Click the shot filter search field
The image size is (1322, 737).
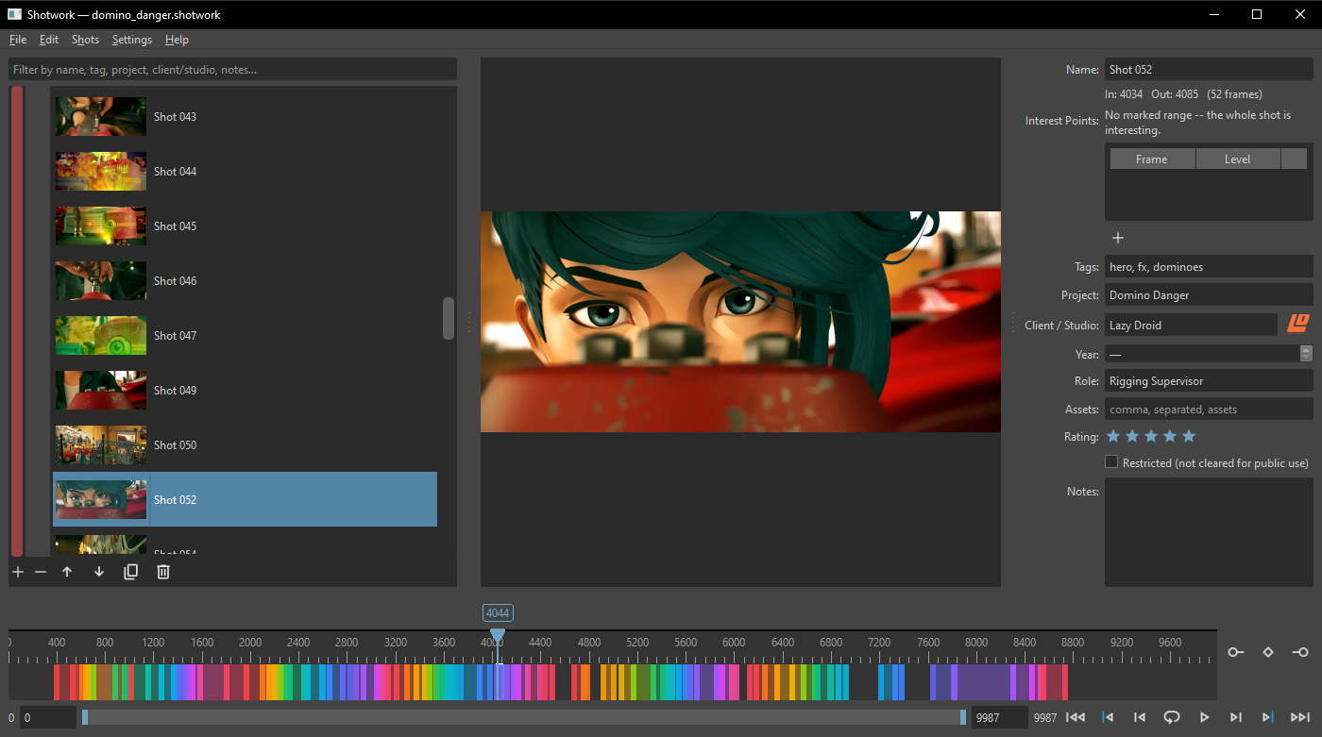[x=232, y=70]
